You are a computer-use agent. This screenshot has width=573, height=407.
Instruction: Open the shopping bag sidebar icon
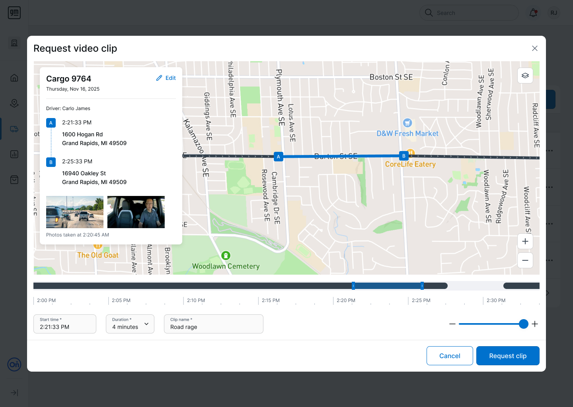click(14, 180)
